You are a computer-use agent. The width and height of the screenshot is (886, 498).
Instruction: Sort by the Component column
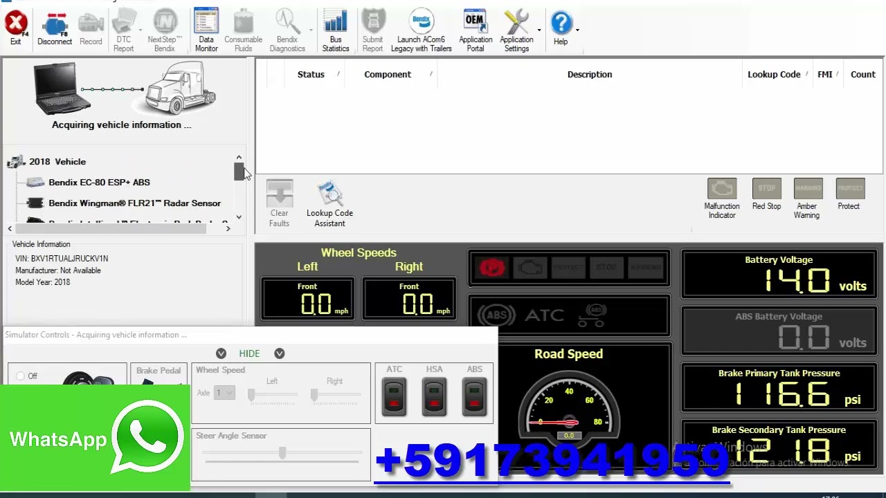pyautogui.click(x=388, y=74)
